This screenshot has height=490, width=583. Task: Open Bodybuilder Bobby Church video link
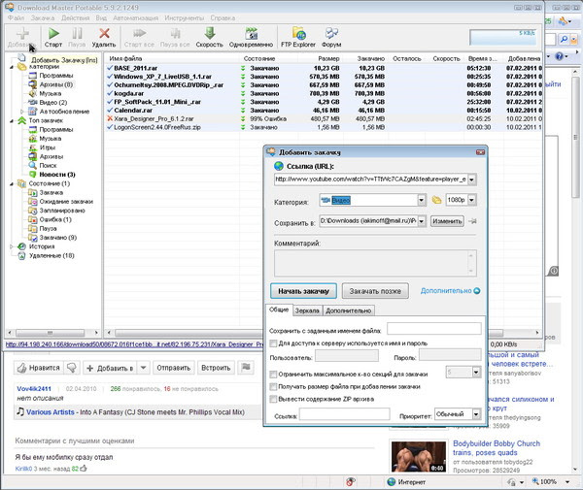point(497,448)
